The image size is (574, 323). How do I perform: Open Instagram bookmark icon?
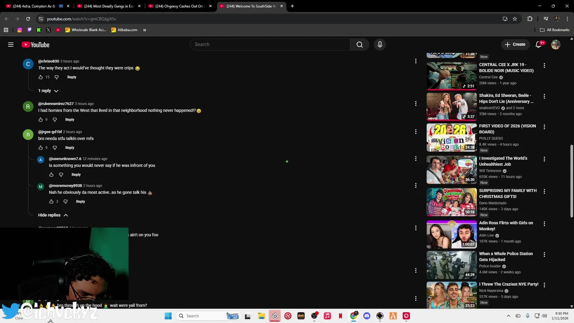tap(19, 30)
